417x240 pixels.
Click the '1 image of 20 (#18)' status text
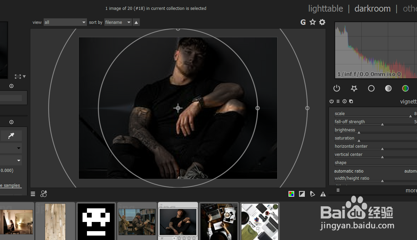pyautogui.click(x=156, y=9)
